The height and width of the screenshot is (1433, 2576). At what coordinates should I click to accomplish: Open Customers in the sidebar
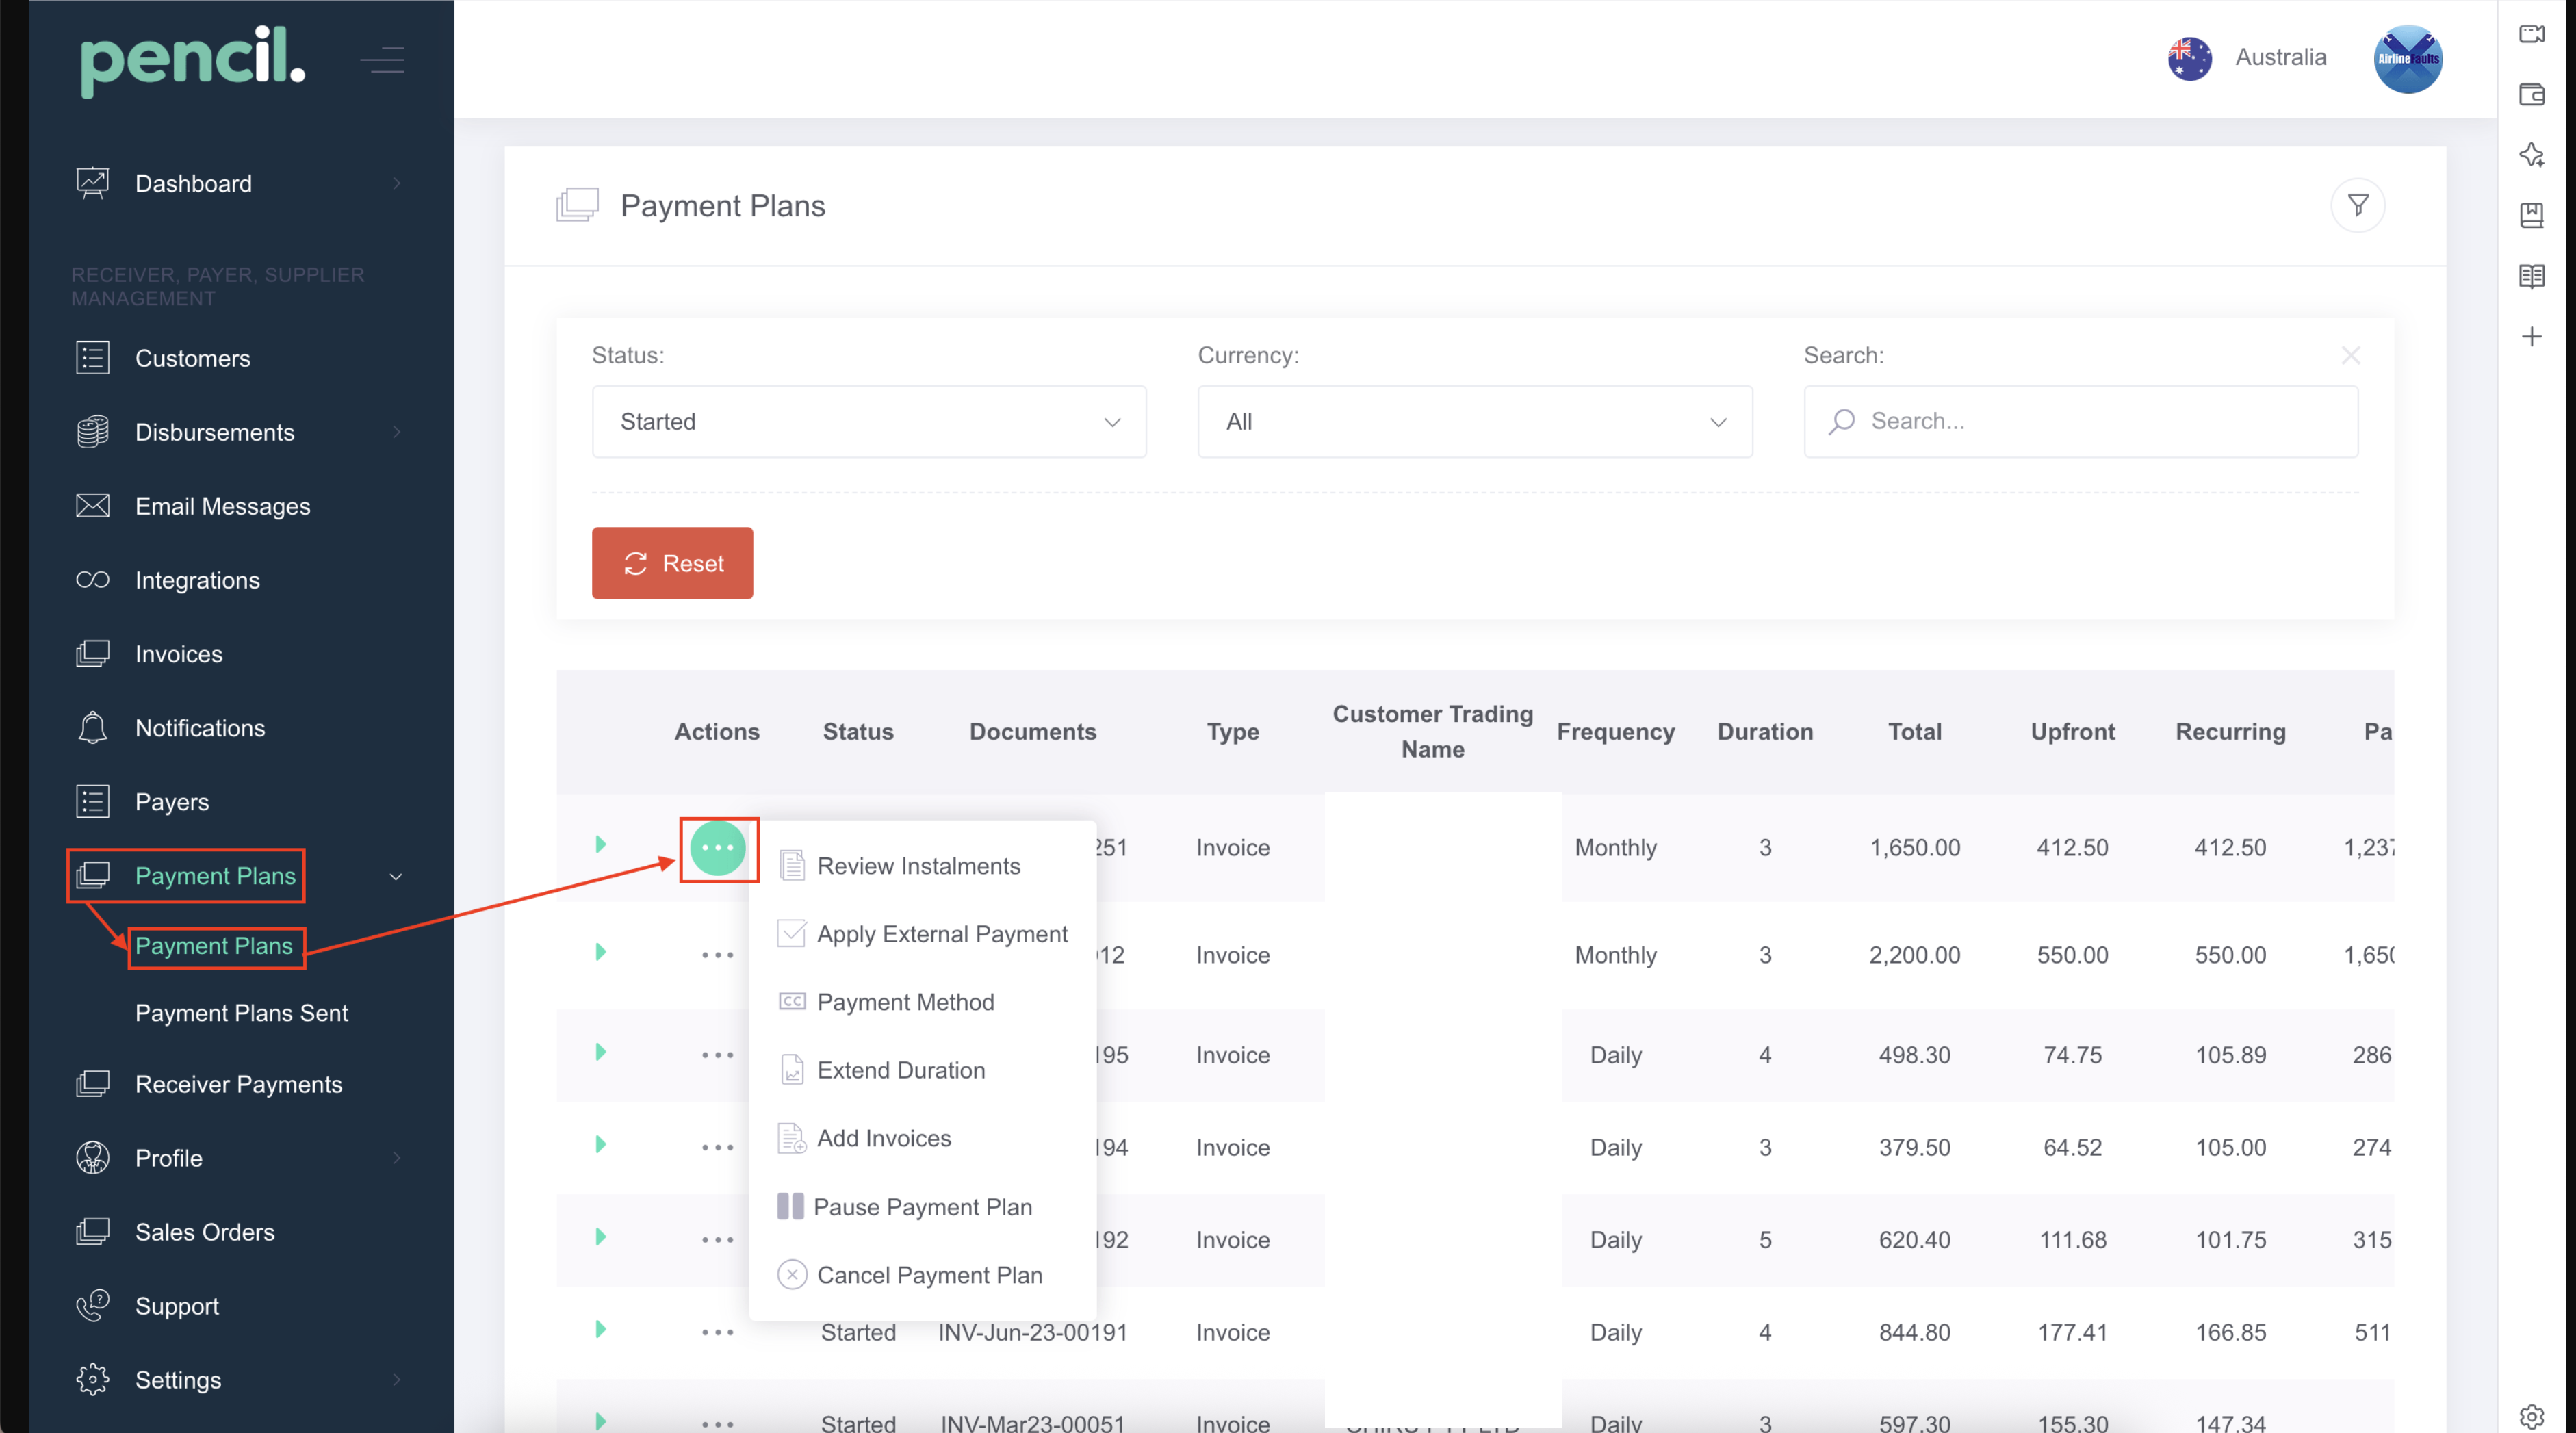point(192,358)
